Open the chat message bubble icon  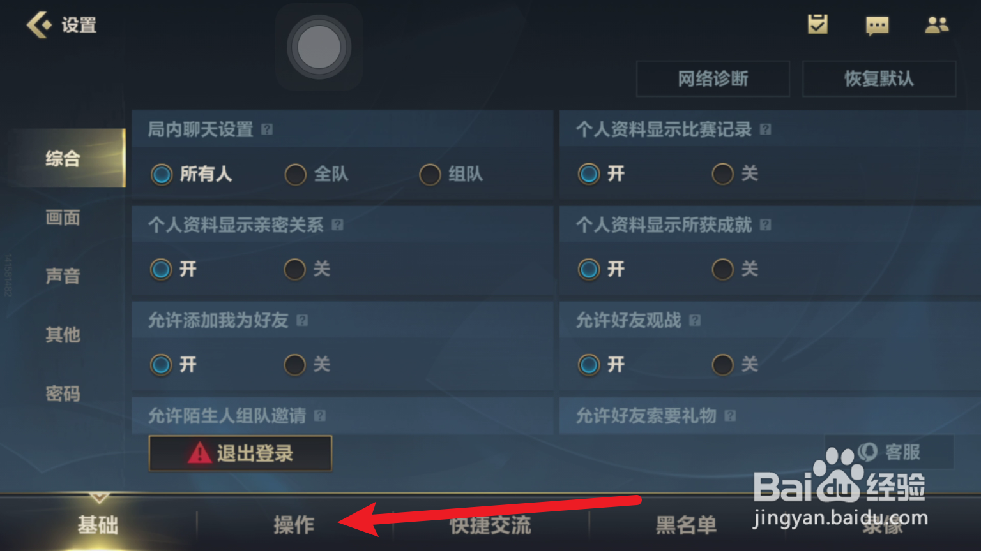click(877, 26)
